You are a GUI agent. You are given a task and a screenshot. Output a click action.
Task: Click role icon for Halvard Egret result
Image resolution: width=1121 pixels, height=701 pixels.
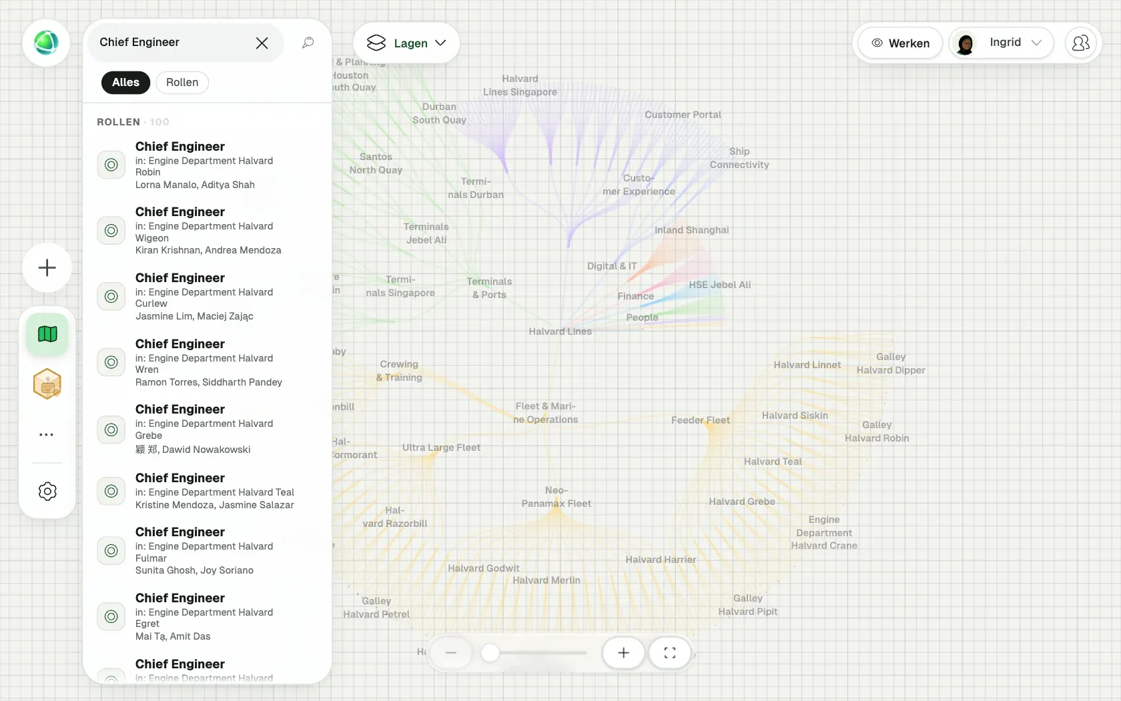click(111, 617)
